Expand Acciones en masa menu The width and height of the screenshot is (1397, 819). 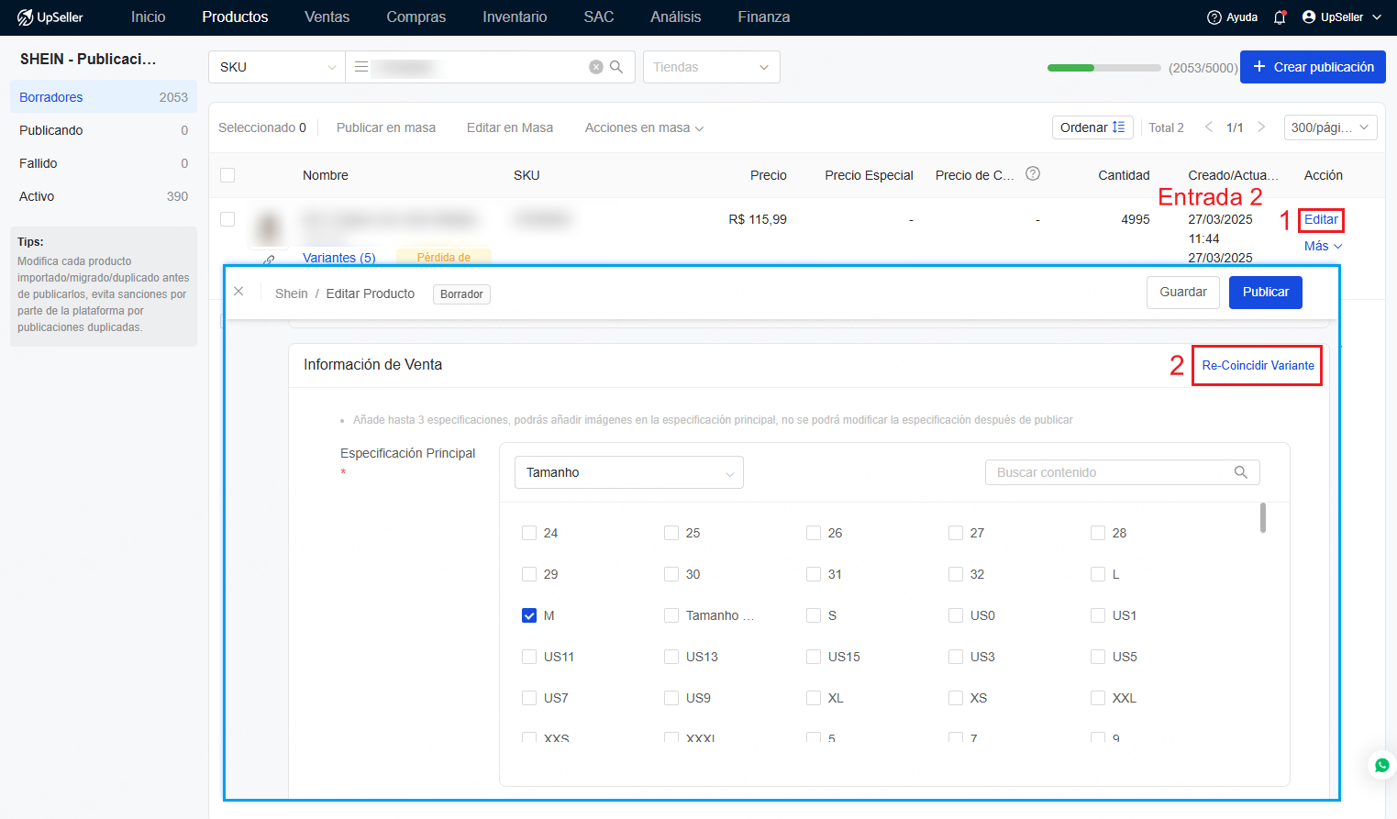click(x=644, y=127)
